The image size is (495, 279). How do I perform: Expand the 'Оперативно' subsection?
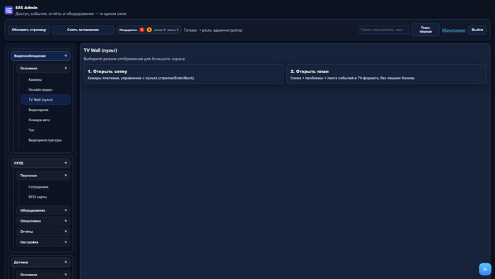point(43,221)
